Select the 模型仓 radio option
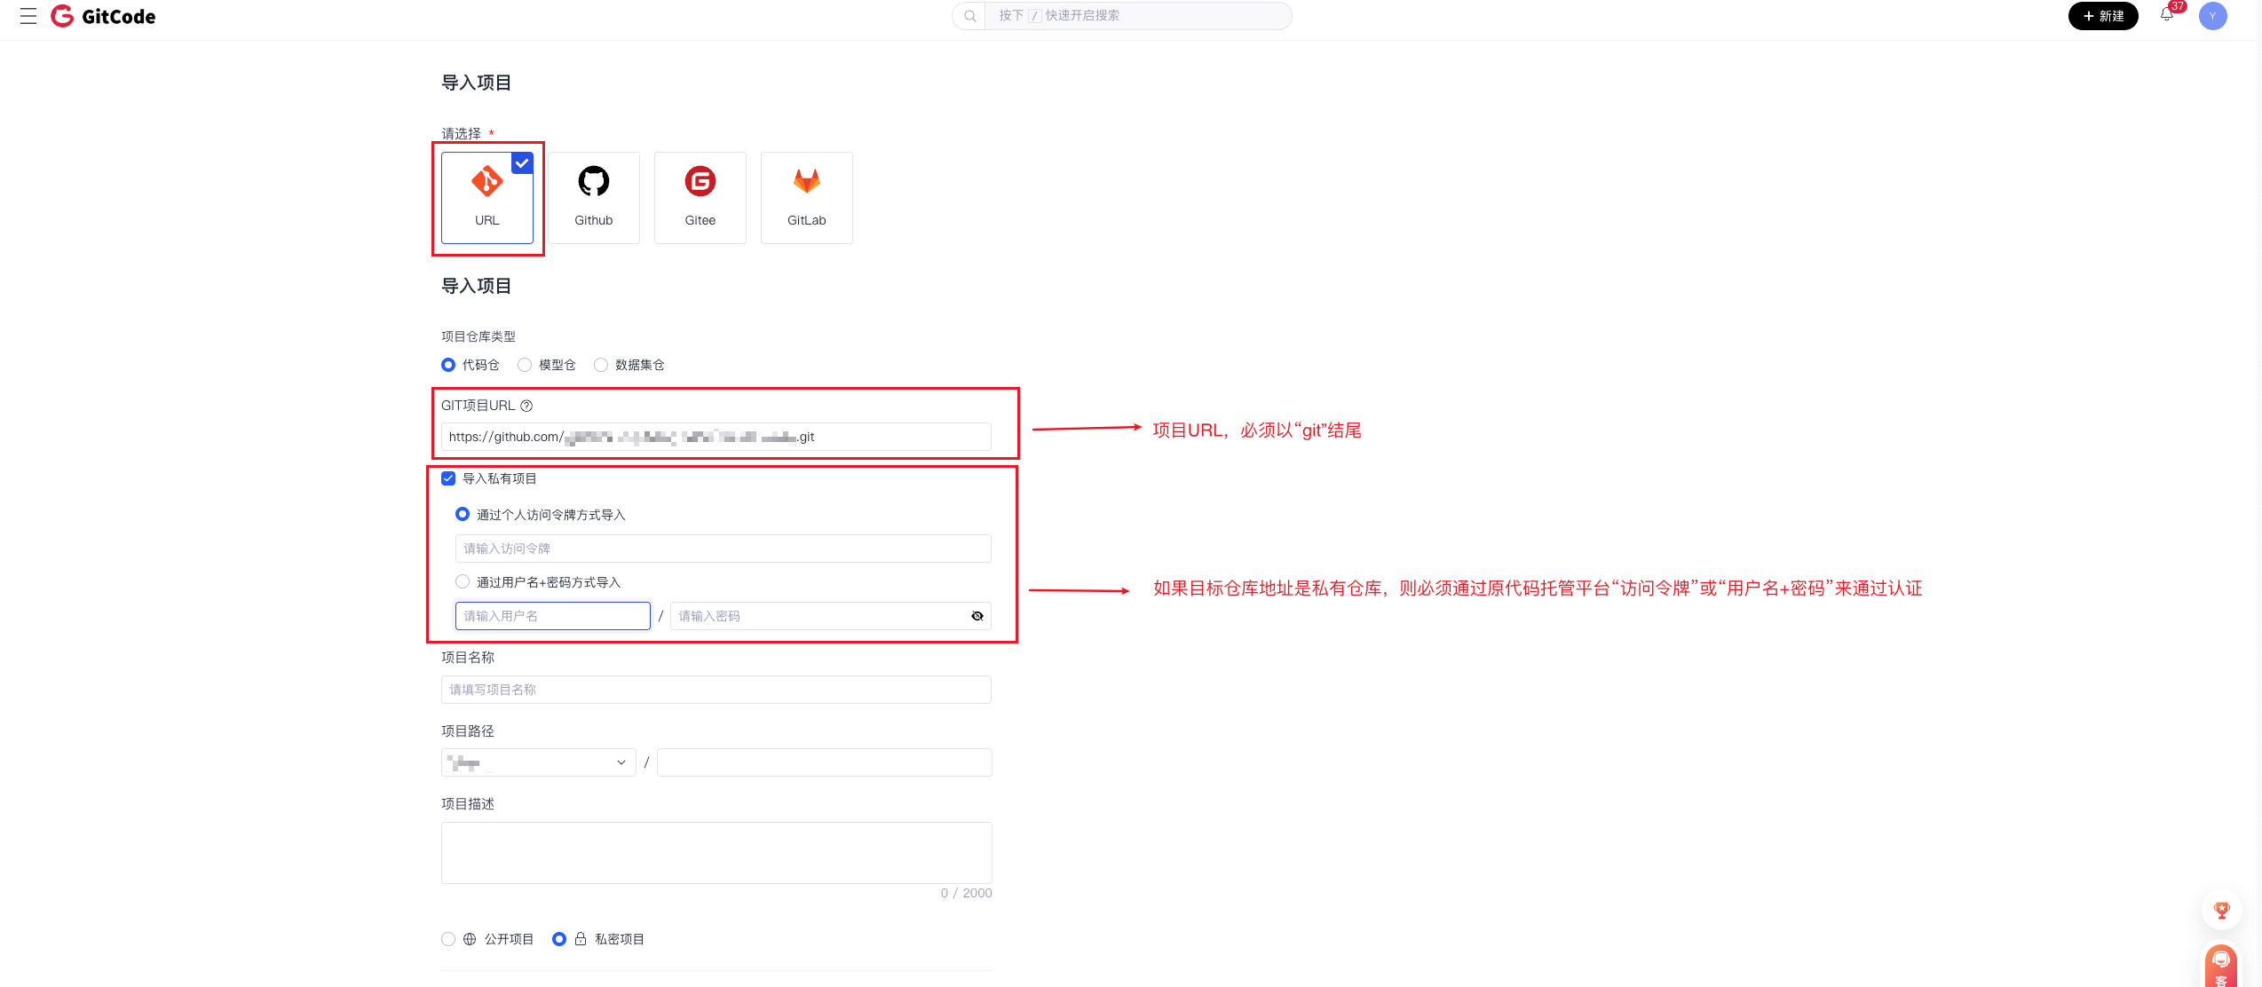 pos(525,365)
